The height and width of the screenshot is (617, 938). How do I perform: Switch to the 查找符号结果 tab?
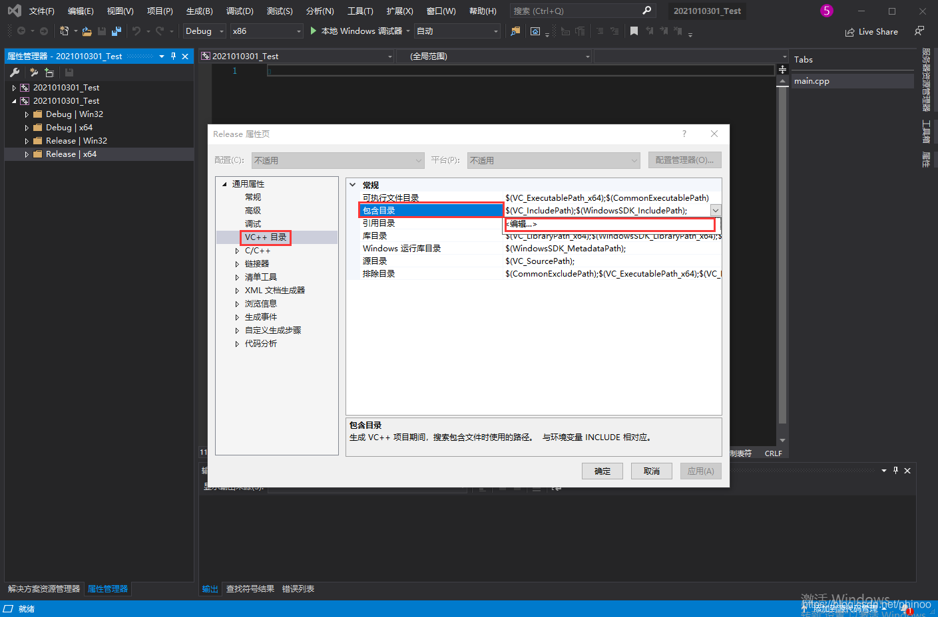(250, 589)
